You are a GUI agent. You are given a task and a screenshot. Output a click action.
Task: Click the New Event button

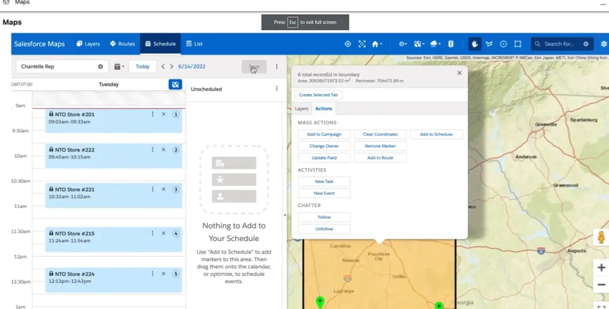[324, 193]
